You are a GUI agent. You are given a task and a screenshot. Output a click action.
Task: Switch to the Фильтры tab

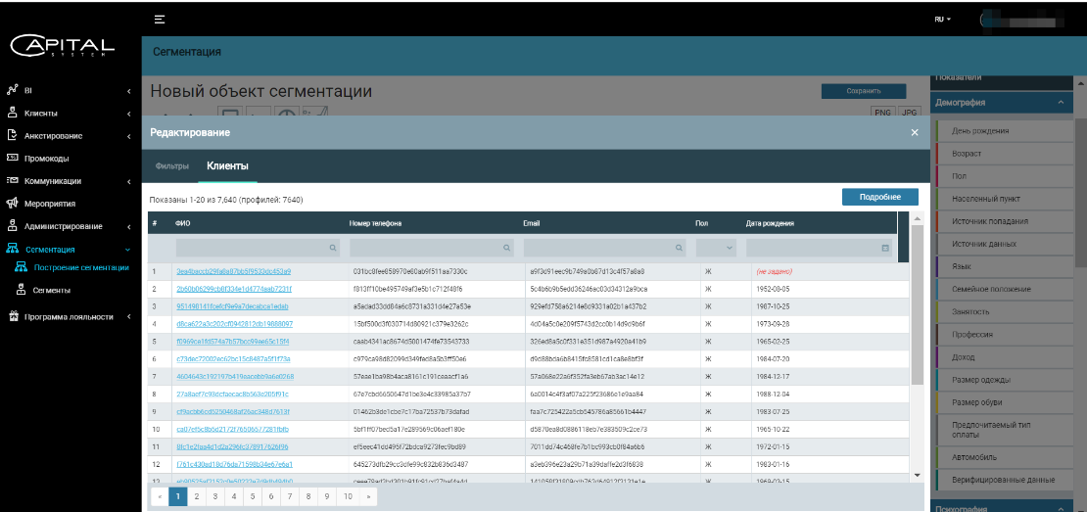coord(172,166)
